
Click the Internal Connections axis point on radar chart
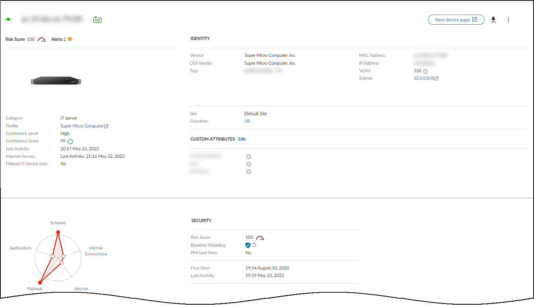tap(64, 256)
